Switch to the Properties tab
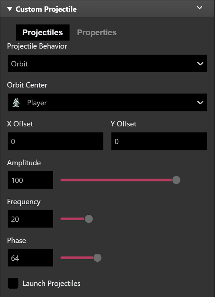This screenshot has width=215, height=297. pyautogui.click(x=97, y=32)
